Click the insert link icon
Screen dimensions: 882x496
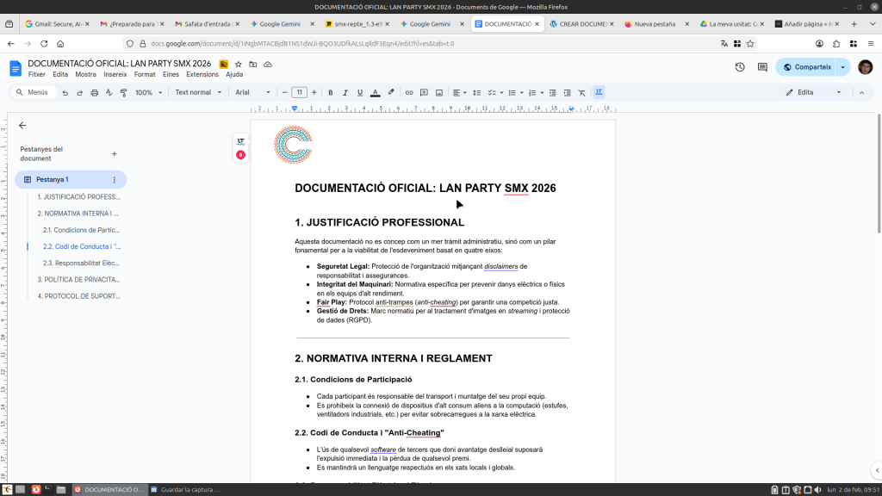(x=409, y=92)
